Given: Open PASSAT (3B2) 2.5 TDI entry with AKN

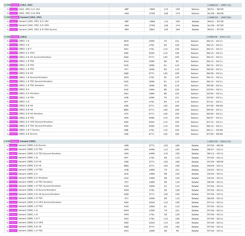Looking at the screenshot, I should pyautogui.click(x=22, y=118).
